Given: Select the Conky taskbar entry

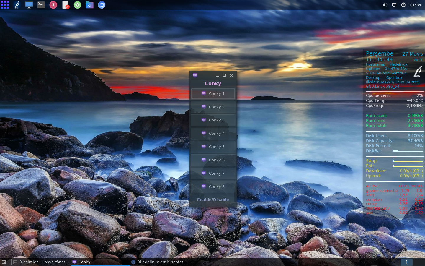Looking at the screenshot, I should [101, 262].
